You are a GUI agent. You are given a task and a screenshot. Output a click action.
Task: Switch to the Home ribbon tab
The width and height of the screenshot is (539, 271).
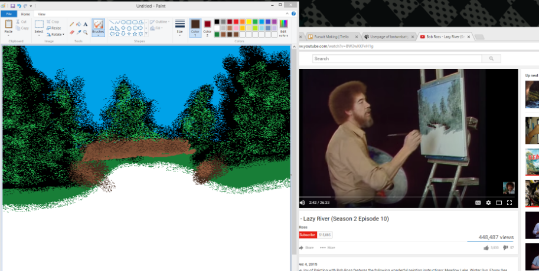click(25, 14)
